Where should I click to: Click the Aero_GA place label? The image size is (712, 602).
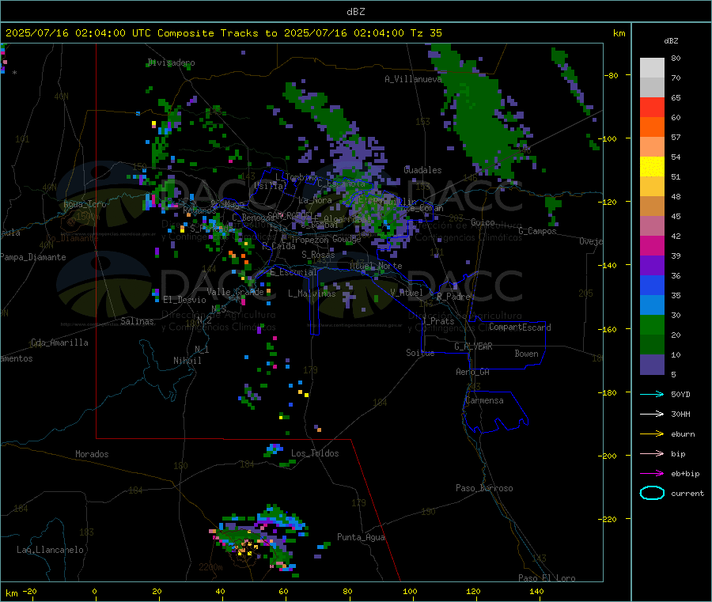[472, 372]
